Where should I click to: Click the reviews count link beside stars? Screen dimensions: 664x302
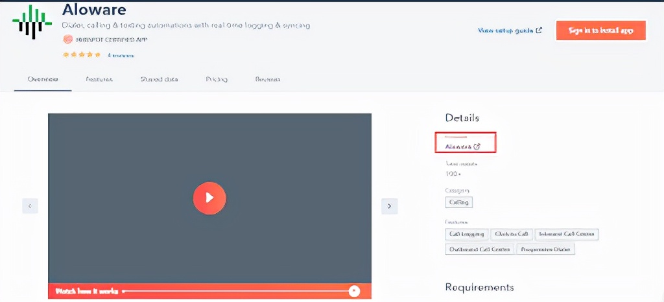(x=120, y=55)
